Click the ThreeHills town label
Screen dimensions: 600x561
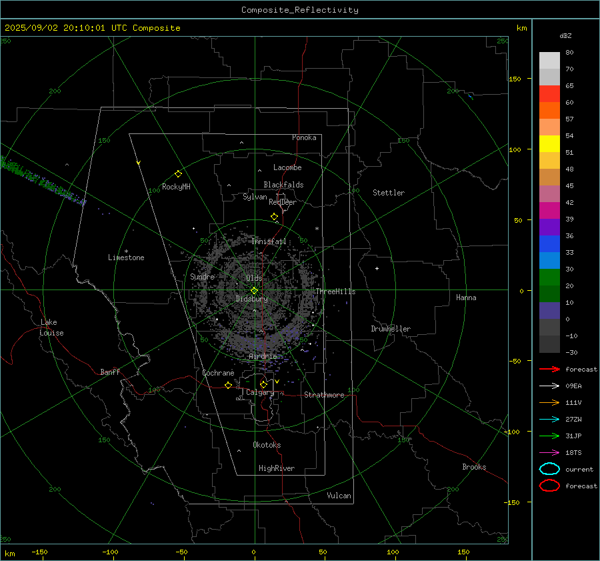(335, 292)
